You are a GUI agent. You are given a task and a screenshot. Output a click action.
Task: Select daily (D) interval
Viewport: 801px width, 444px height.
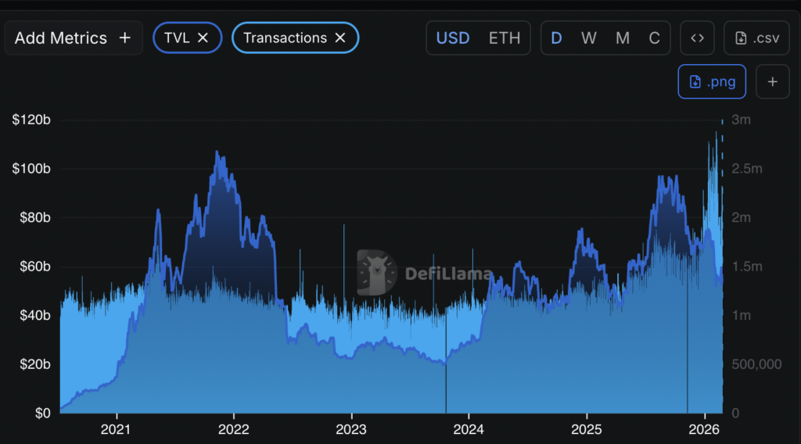(556, 38)
